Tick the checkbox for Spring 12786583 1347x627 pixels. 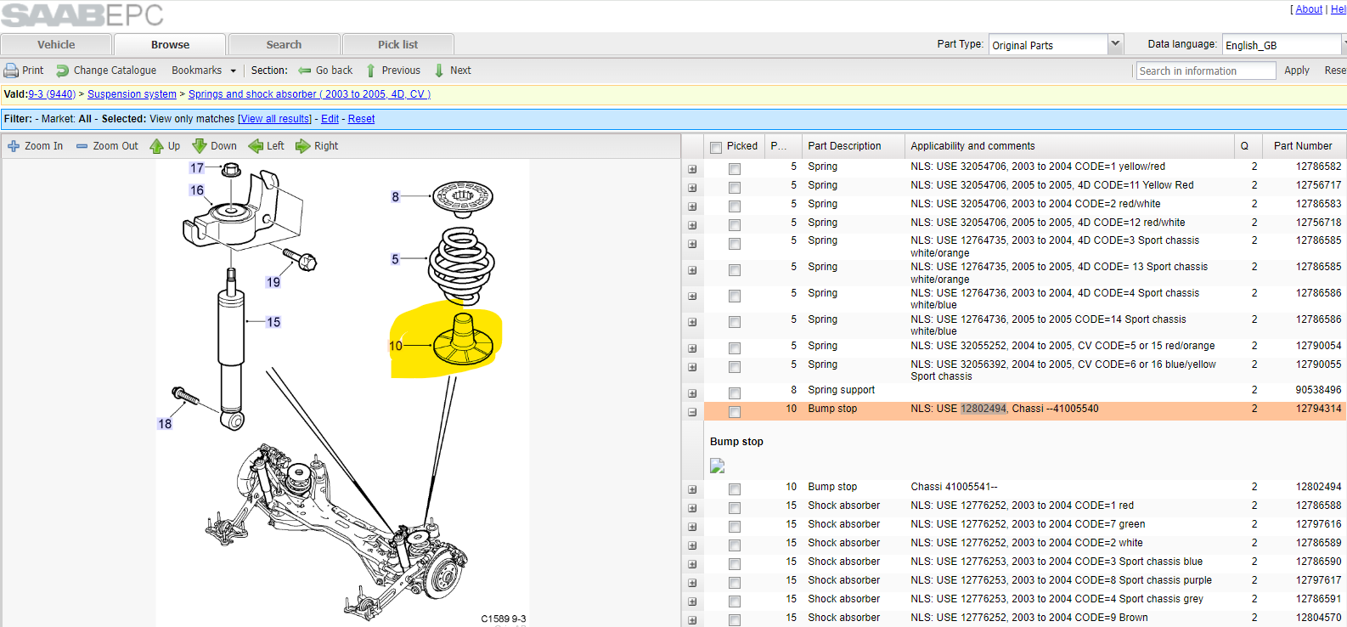pos(735,206)
